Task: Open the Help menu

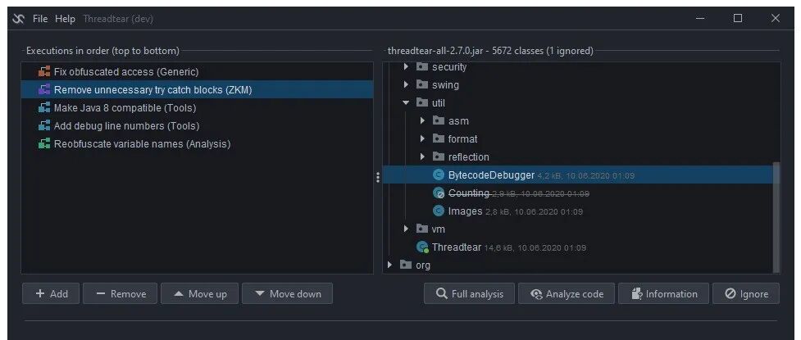Action: 65,19
